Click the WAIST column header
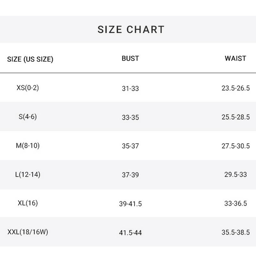The height and width of the screenshot is (256, 256). tap(236, 59)
